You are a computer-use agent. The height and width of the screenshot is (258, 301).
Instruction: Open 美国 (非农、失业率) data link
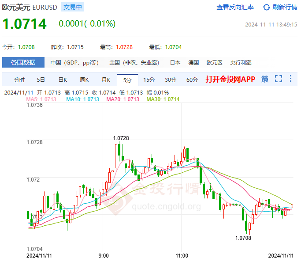coord(134,63)
